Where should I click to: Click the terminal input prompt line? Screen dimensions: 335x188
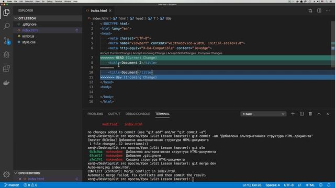pyautogui.click(x=141, y=179)
